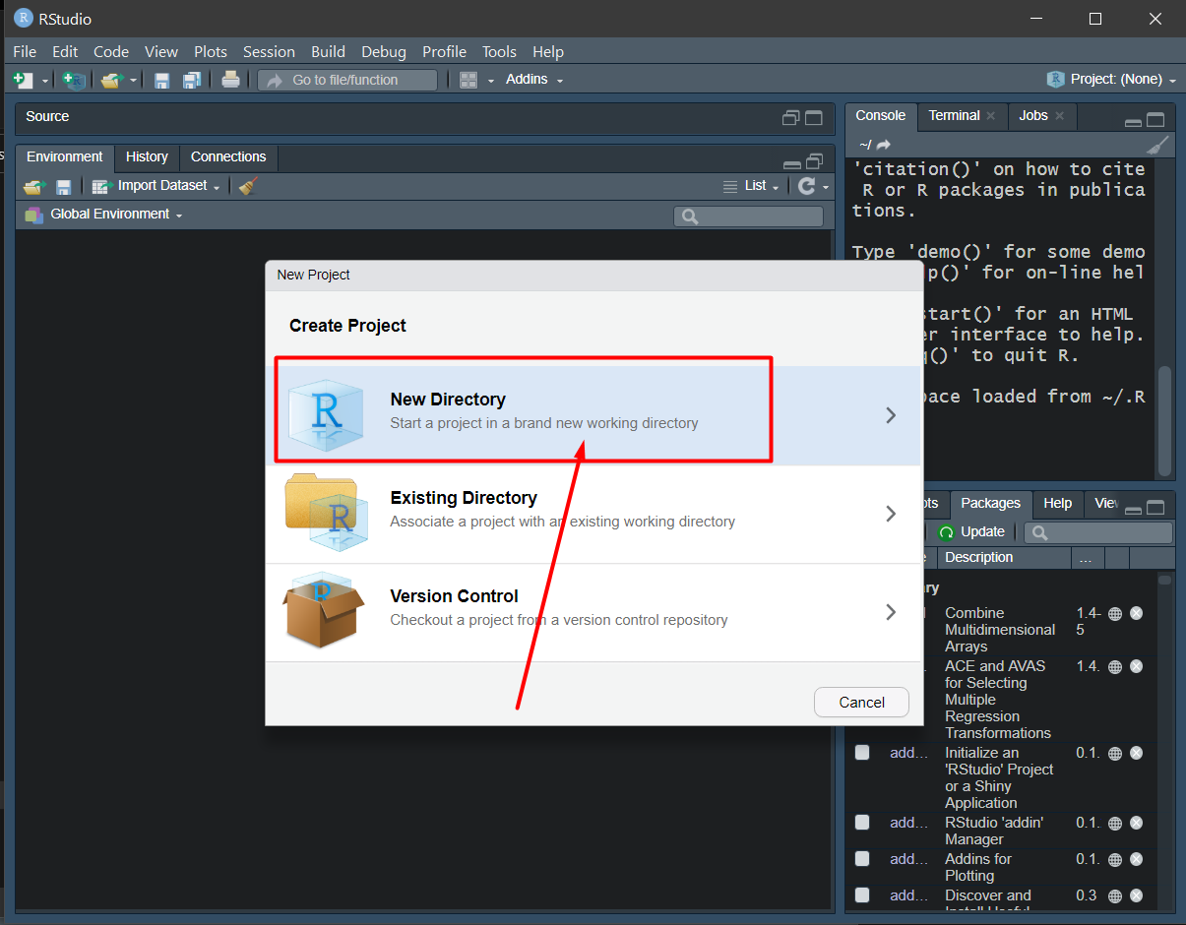Screen dimensions: 1186x925
Task: Check the RStudio 'addin' Manager package checkbox
Action: (862, 823)
